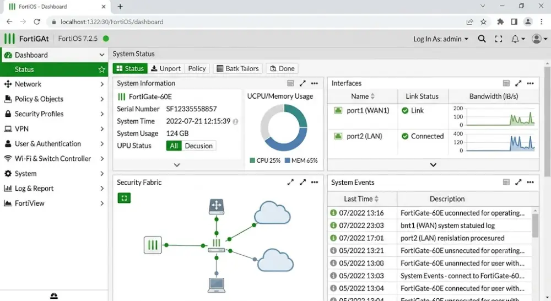Viewport: 551px width, 301px height.
Task: Click the Done button
Action: (x=282, y=68)
